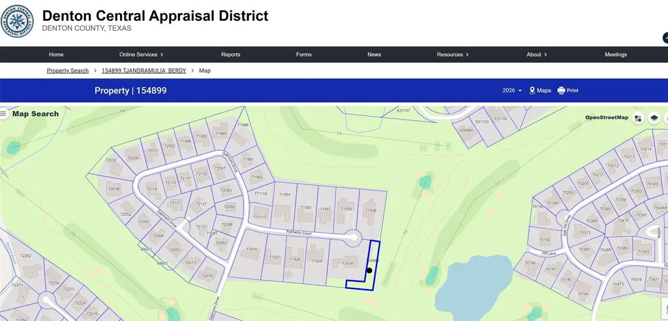Screen dimensions: 668x321
Task: Click the Maps pin icon
Action: point(532,91)
